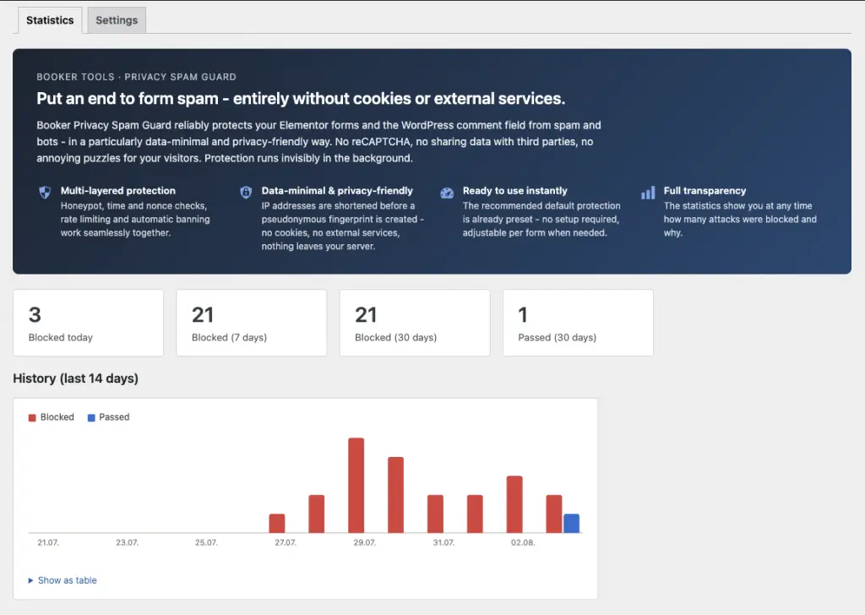Toggle the red Blocked legend swatch
Screen dimensions: 865x615
click(32, 417)
